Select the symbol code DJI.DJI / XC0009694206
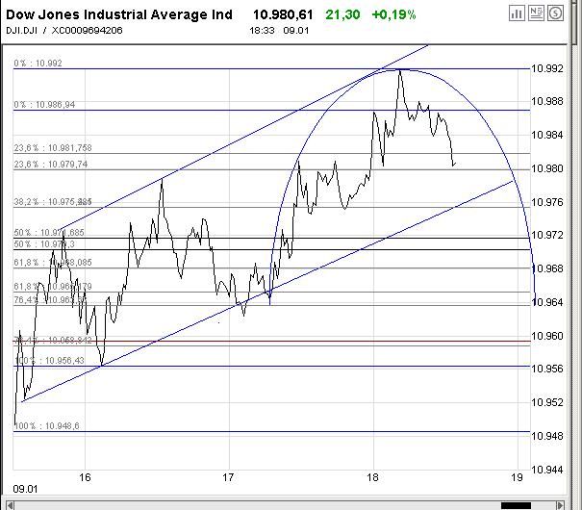The image size is (582, 510). [64, 31]
